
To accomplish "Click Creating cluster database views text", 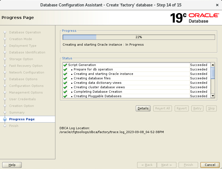I will (x=99, y=87).
